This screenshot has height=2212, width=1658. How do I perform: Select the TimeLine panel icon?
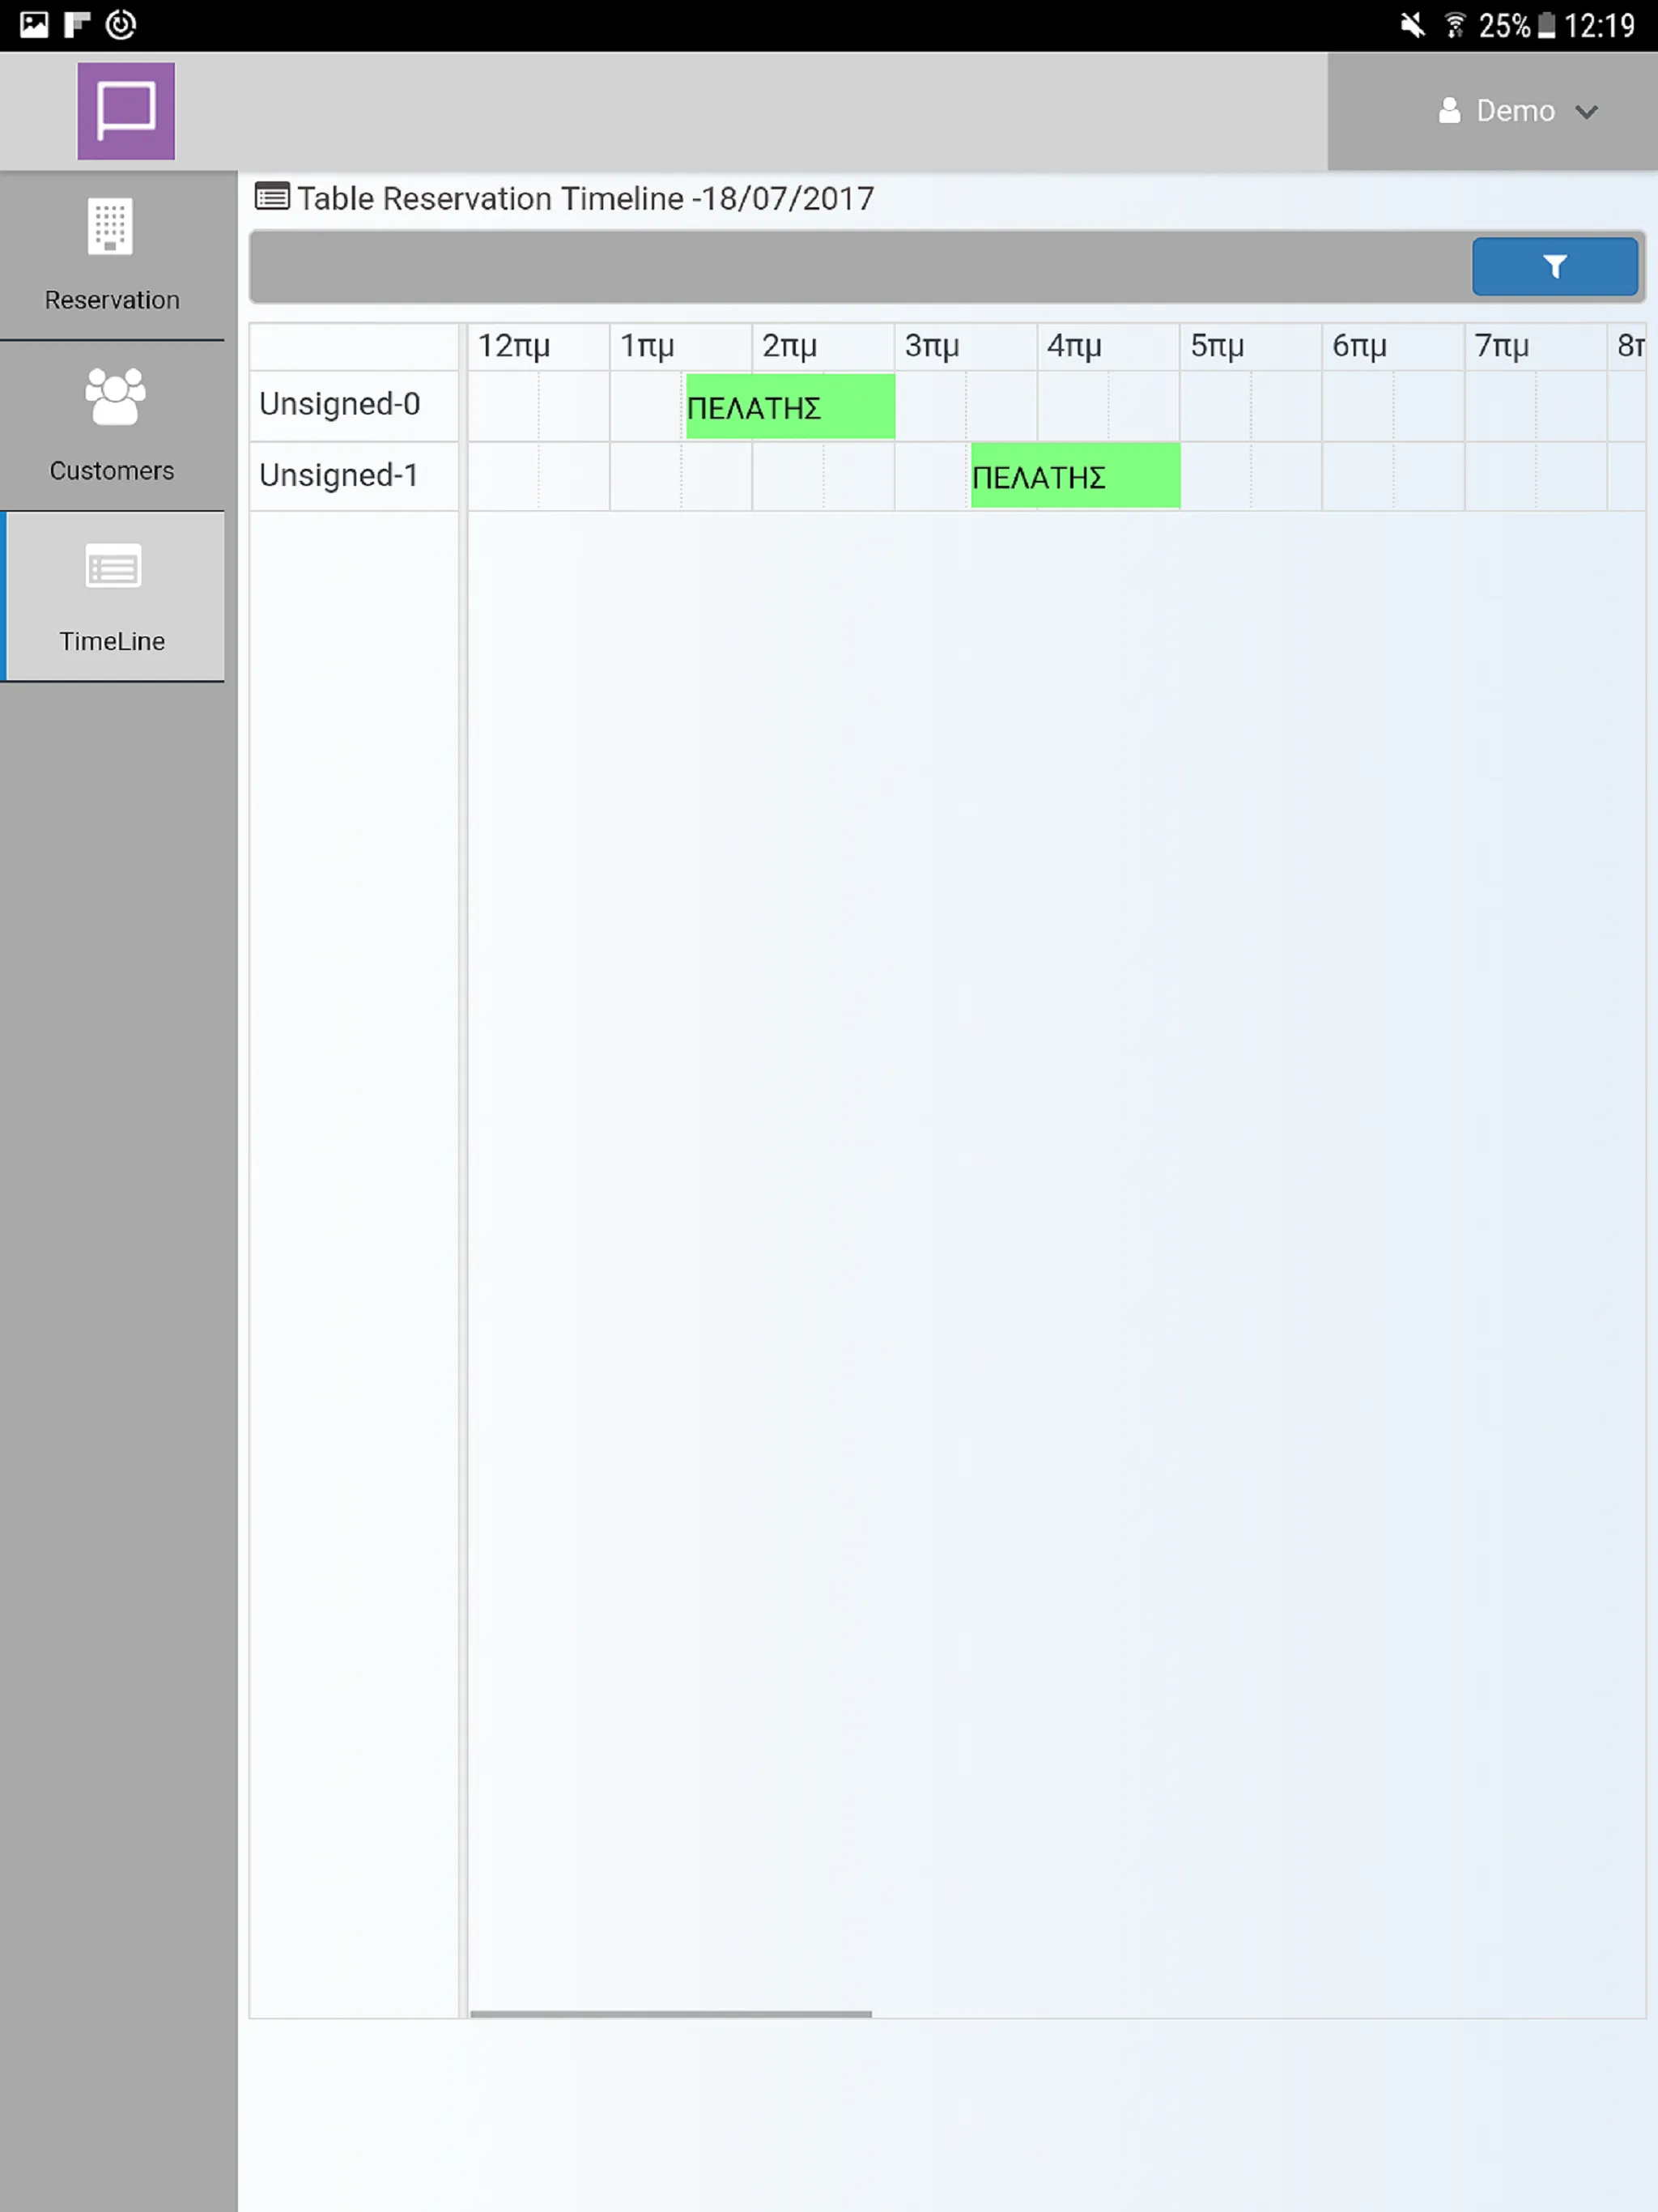(x=110, y=564)
